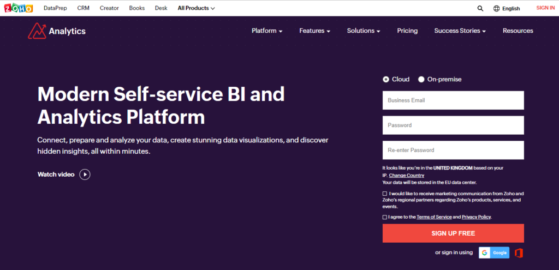559x270 pixels.
Task: Focus the Business Email field
Action: pos(453,100)
